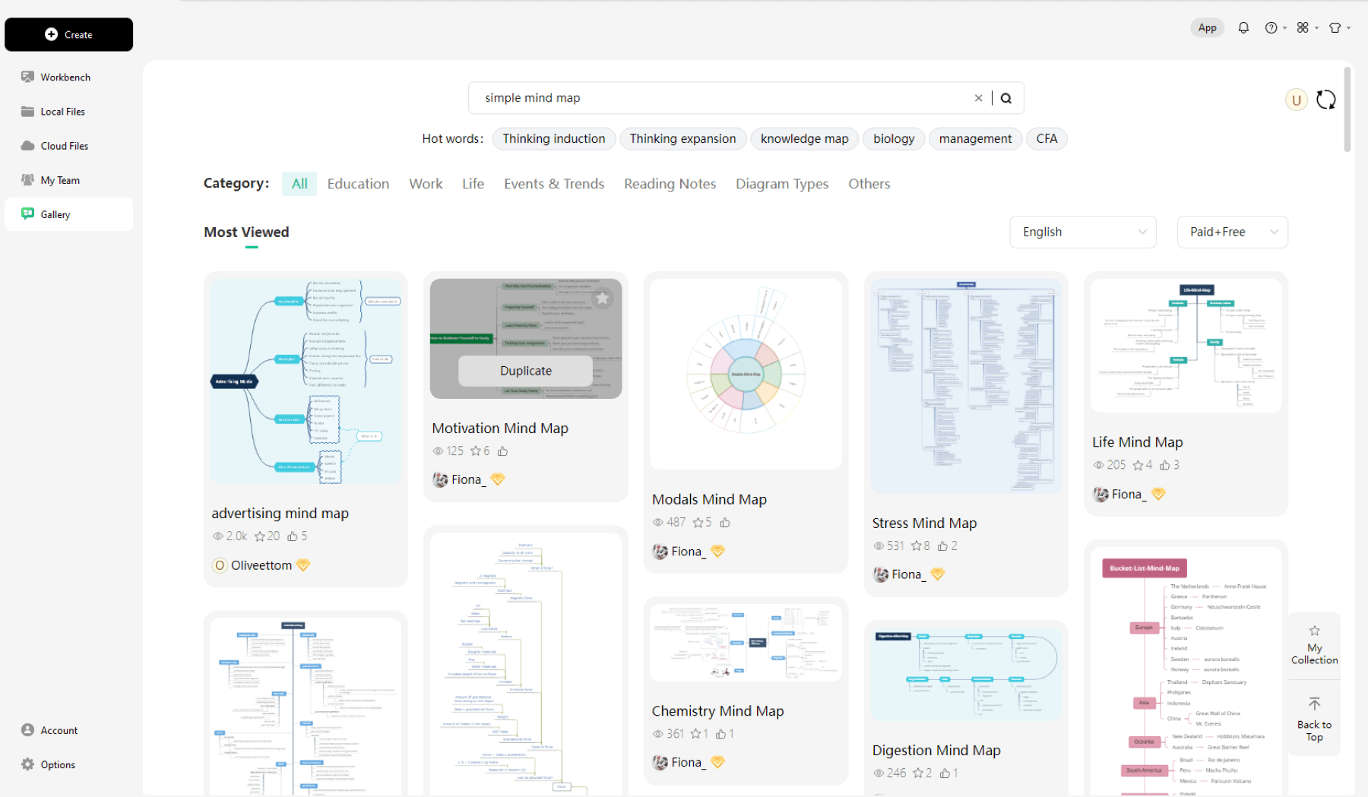
Task: Open the English language dropdown
Action: 1083,232
